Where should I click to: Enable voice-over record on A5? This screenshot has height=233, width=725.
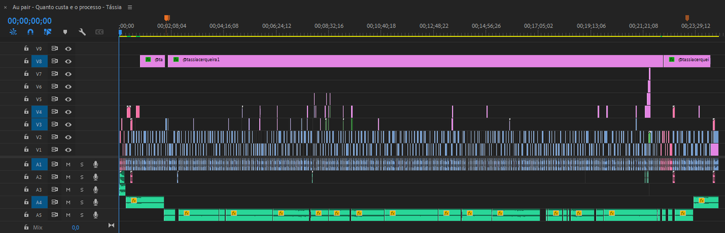(x=95, y=214)
